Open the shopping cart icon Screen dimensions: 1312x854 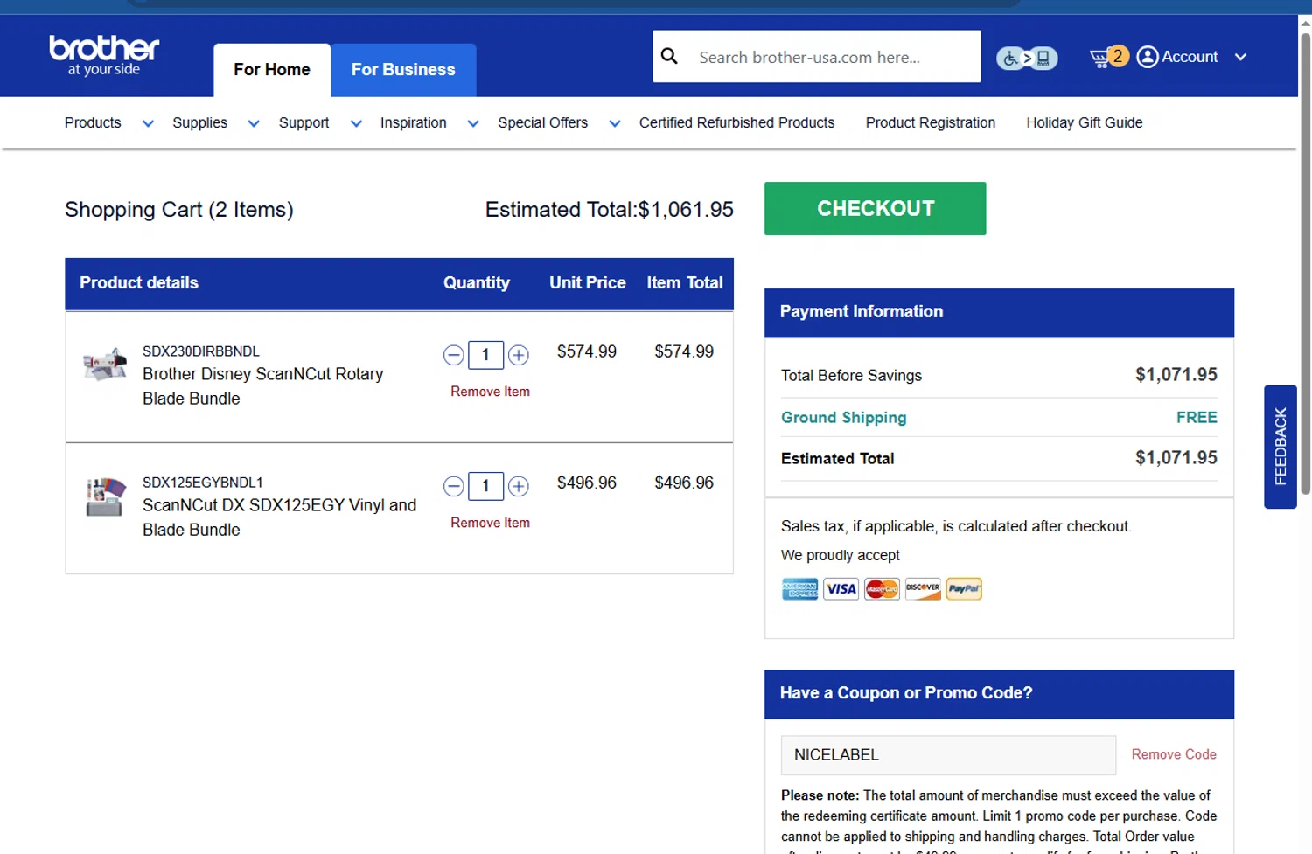(1100, 58)
